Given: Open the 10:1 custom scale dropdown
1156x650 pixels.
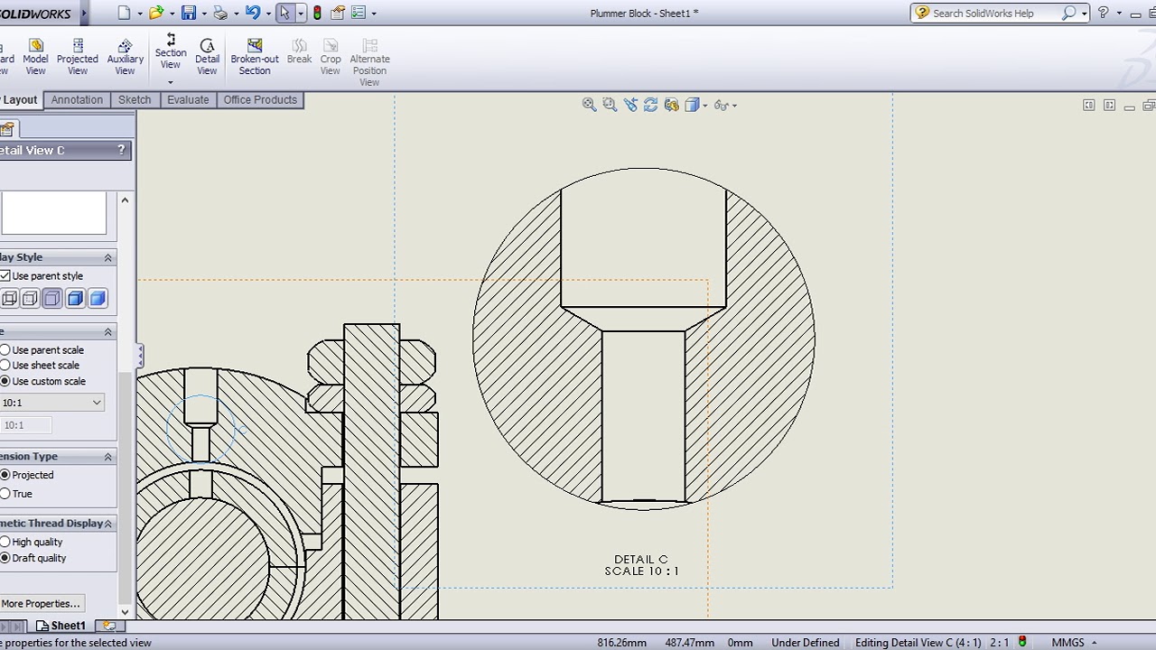Looking at the screenshot, I should pos(96,403).
